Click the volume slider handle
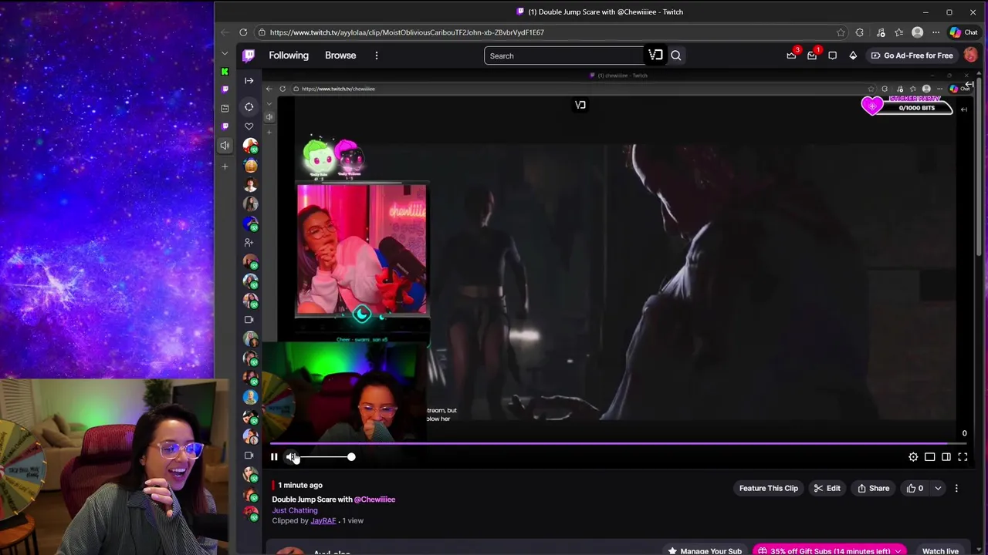This screenshot has height=555, width=988. pos(351,457)
